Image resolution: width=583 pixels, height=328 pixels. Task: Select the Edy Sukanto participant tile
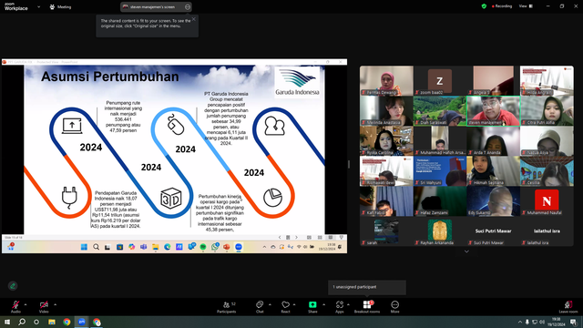(493, 201)
